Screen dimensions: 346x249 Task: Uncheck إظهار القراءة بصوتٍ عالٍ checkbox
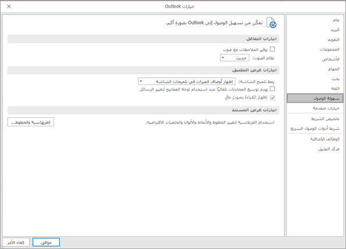(x=273, y=98)
